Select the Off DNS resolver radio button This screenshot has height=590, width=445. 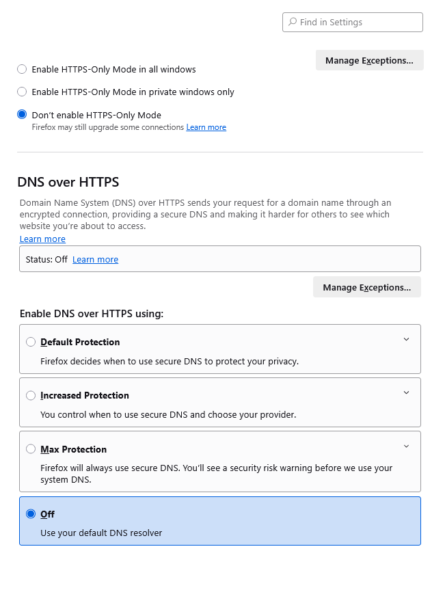31,513
